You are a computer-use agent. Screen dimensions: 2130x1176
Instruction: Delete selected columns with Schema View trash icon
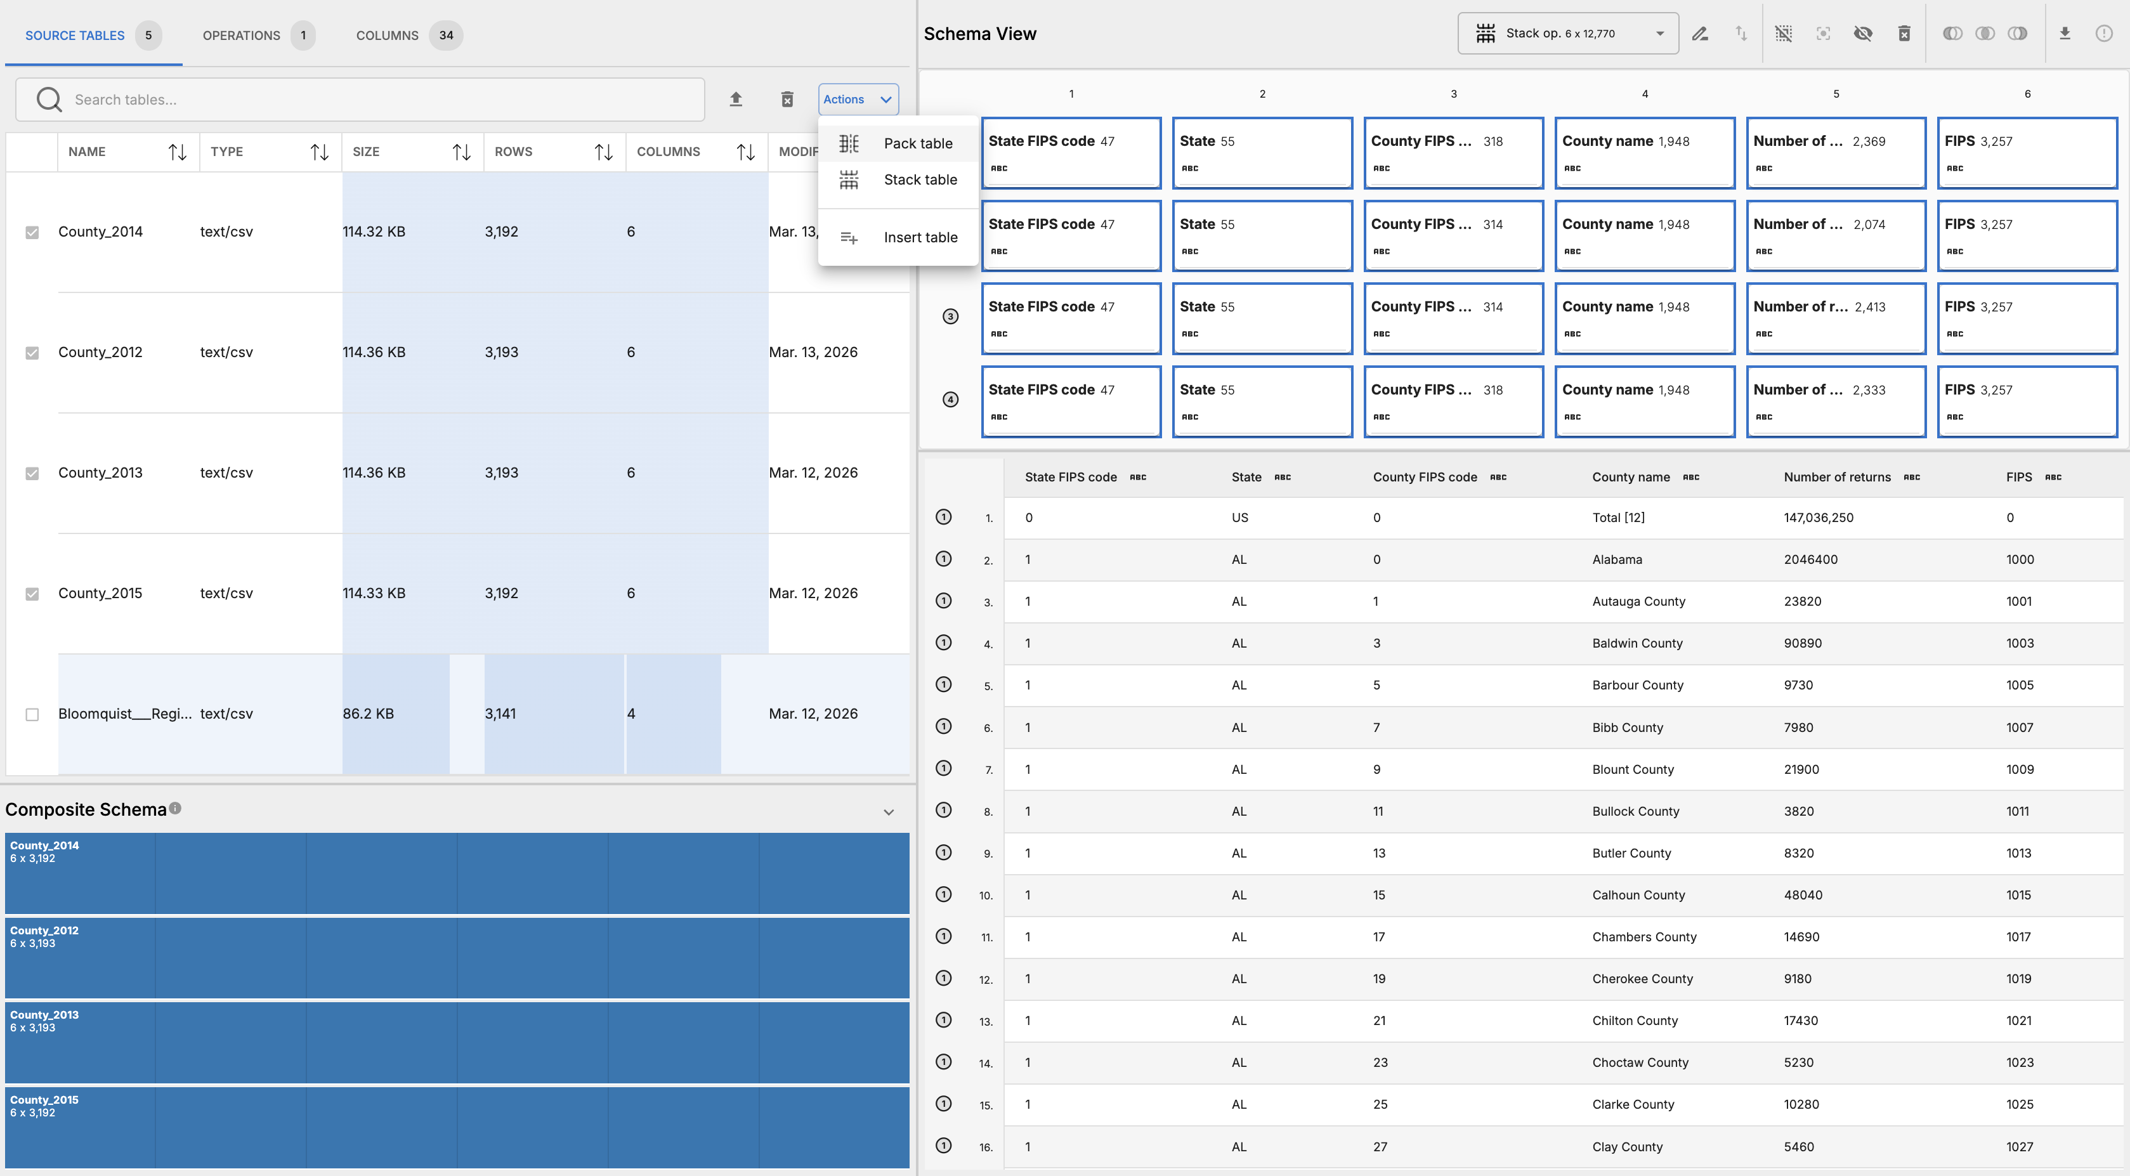[1904, 34]
